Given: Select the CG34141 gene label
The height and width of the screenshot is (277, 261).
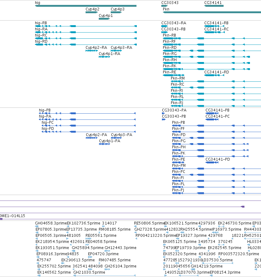Looking at the screenshot, I should tap(213, 3).
